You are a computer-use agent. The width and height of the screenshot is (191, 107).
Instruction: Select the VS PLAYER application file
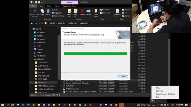[x=70, y=86]
